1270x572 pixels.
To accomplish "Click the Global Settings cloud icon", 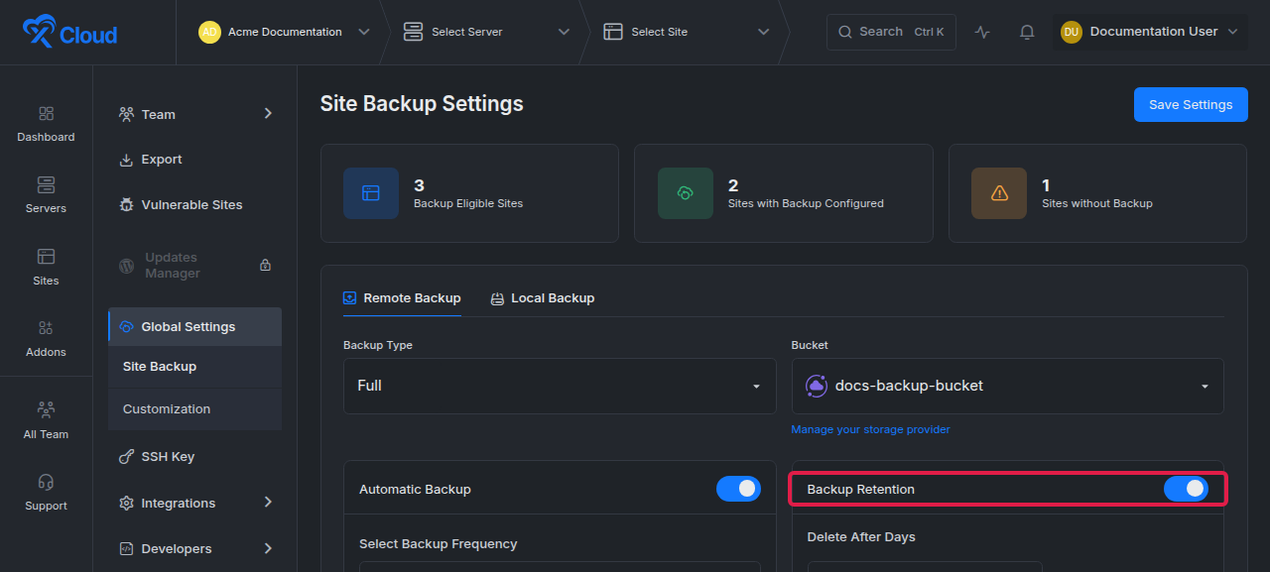I will click(x=126, y=327).
